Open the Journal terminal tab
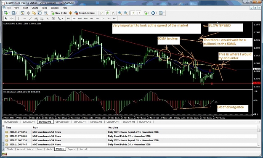Image resolution: width=263 pixels, height=158 pixels. click(x=83, y=149)
